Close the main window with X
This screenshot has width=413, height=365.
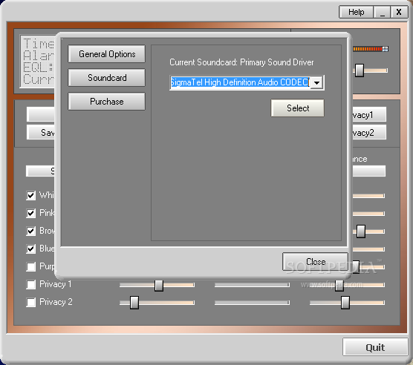(399, 12)
